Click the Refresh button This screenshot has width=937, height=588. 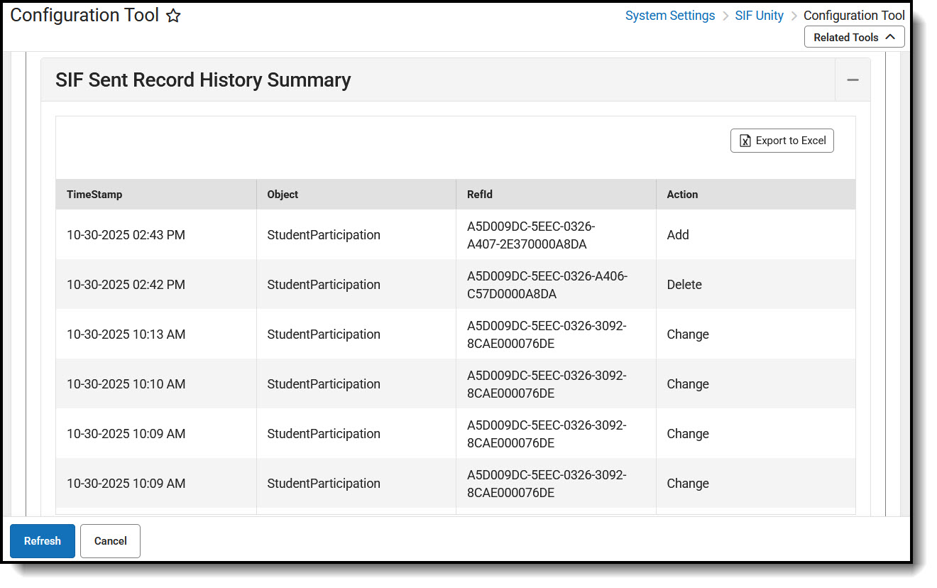click(42, 540)
